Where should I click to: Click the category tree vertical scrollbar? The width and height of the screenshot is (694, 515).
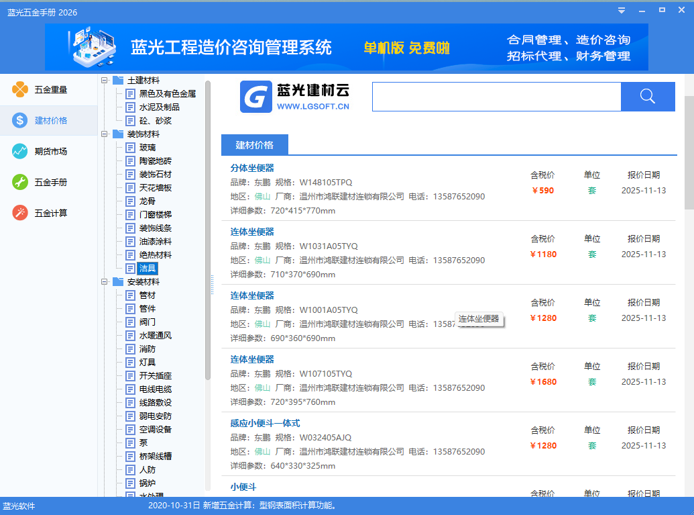[x=208, y=228]
